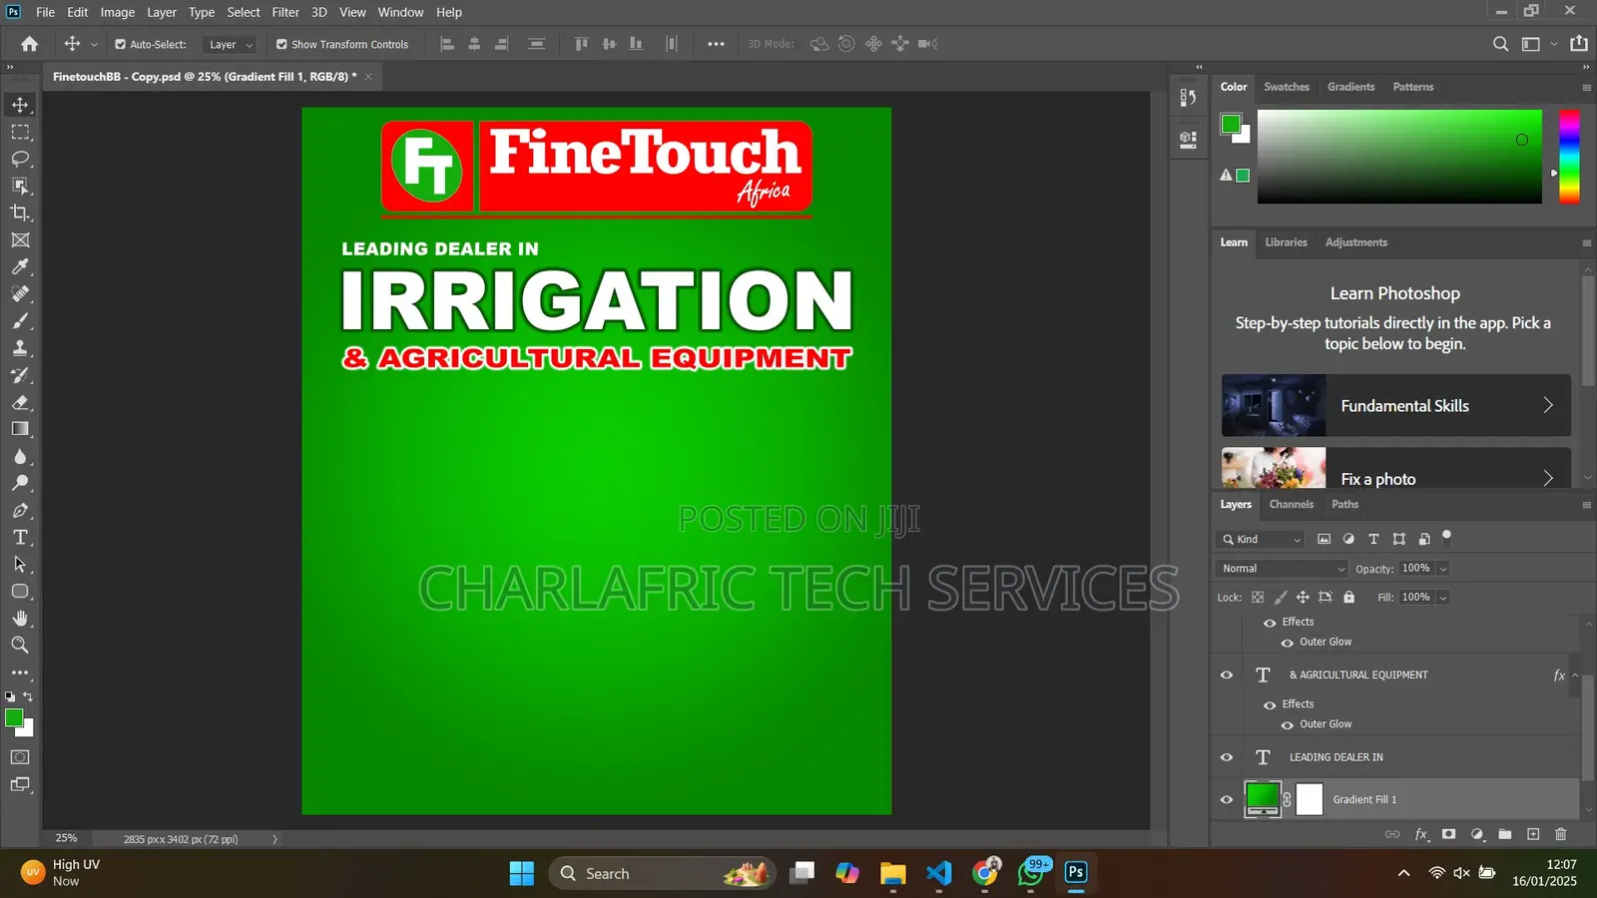Select the Pen tool
The image size is (1597, 898).
coord(20,510)
